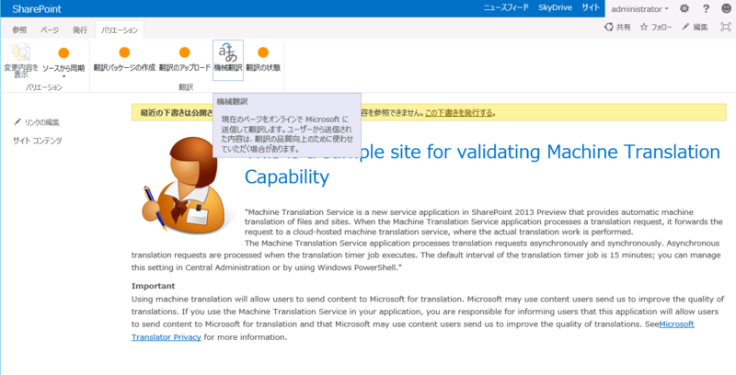The width and height of the screenshot is (736, 375).
Task: Click the smiley feedback icon
Action: click(x=726, y=8)
